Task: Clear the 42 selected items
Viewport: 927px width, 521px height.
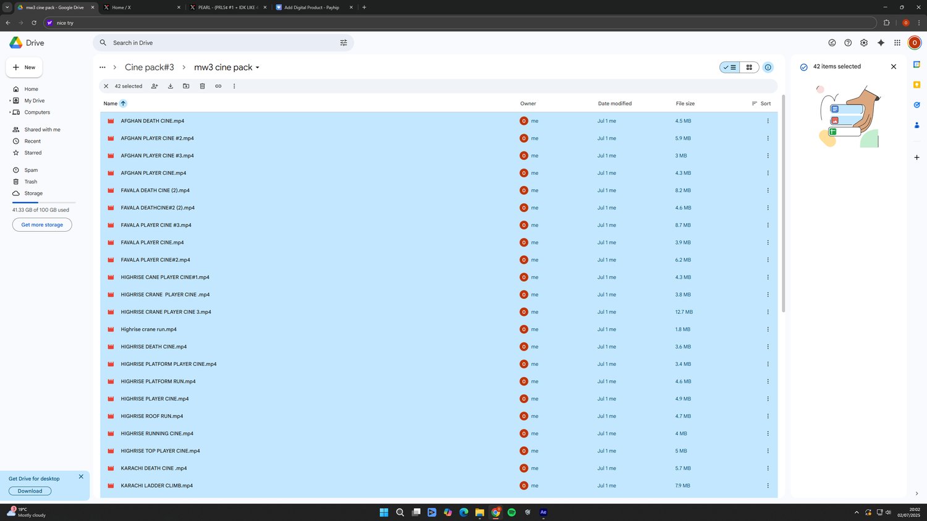Action: [x=106, y=86]
